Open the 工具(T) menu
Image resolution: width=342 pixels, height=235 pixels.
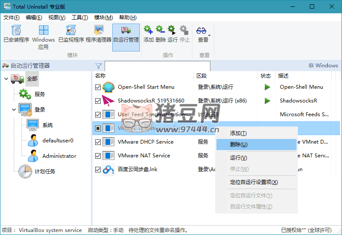(x=80, y=18)
